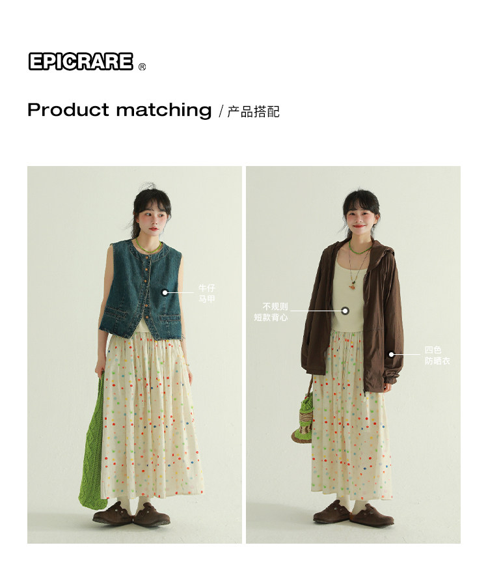Click the hotspot dot on the denim vest

pos(165,292)
